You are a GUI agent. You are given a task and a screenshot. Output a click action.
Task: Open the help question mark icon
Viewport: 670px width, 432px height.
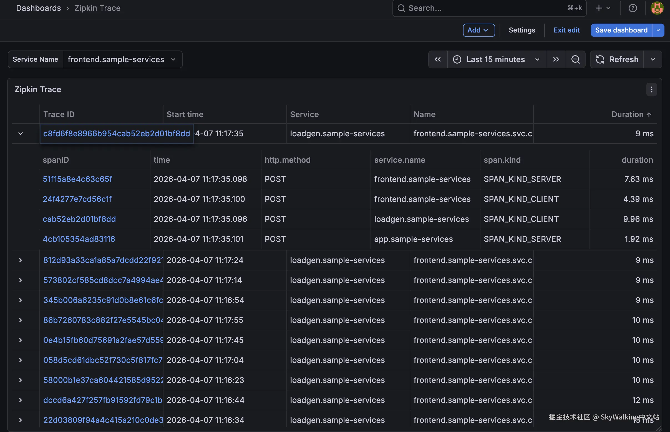[x=633, y=8]
